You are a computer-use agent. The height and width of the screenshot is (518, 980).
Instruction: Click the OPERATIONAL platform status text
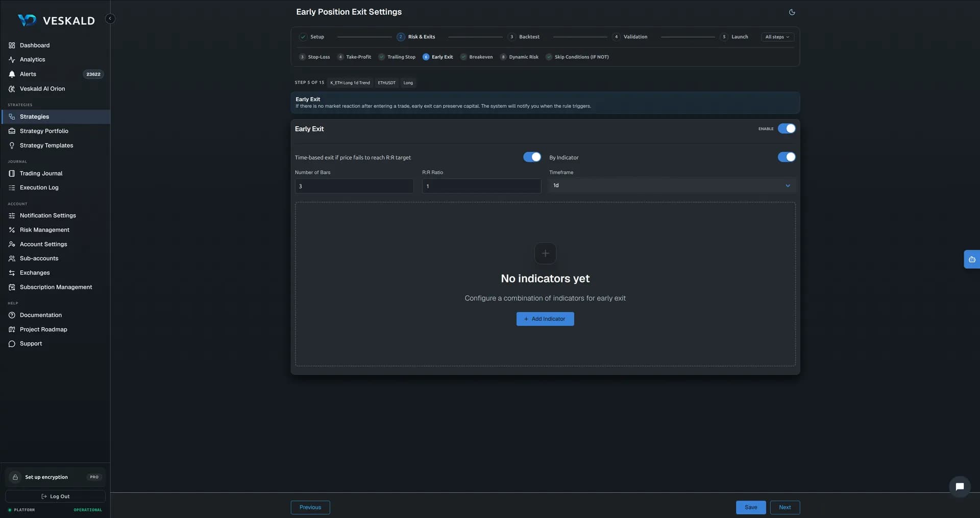pos(88,510)
